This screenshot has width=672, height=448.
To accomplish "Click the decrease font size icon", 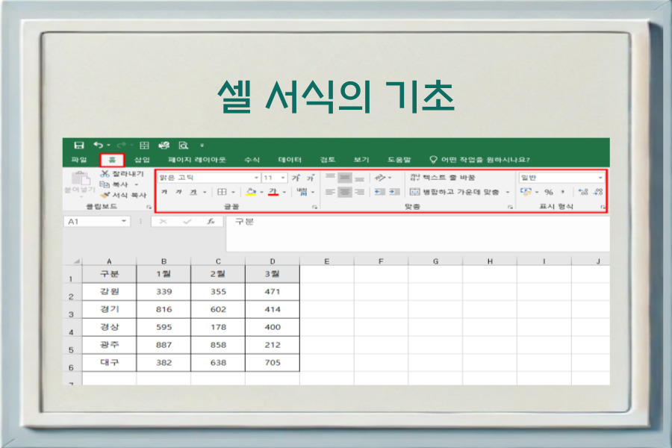I will tap(311, 178).
